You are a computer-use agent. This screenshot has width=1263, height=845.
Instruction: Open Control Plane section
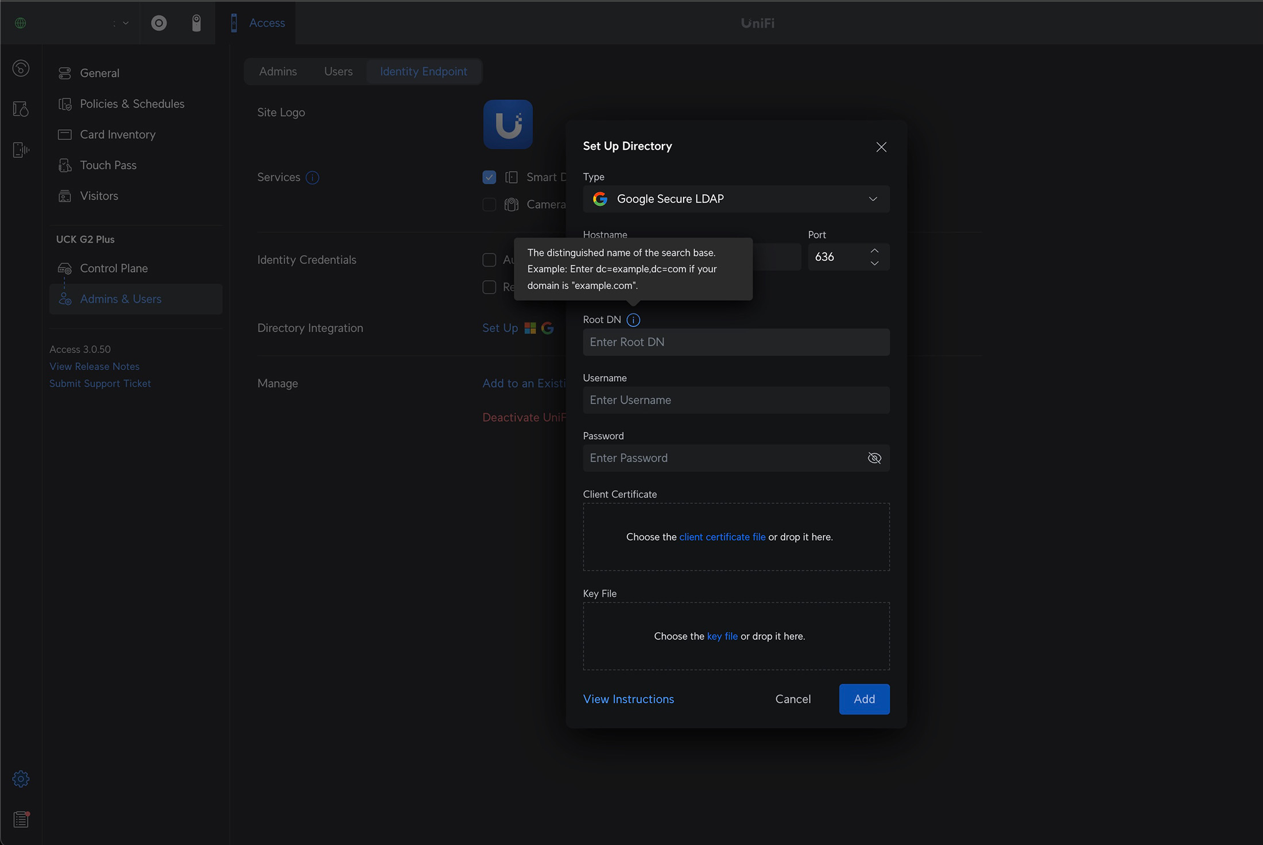(x=135, y=268)
